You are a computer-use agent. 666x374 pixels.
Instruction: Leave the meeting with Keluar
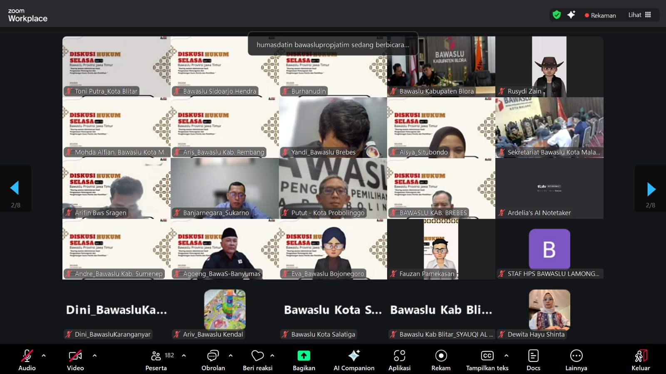[640, 359]
